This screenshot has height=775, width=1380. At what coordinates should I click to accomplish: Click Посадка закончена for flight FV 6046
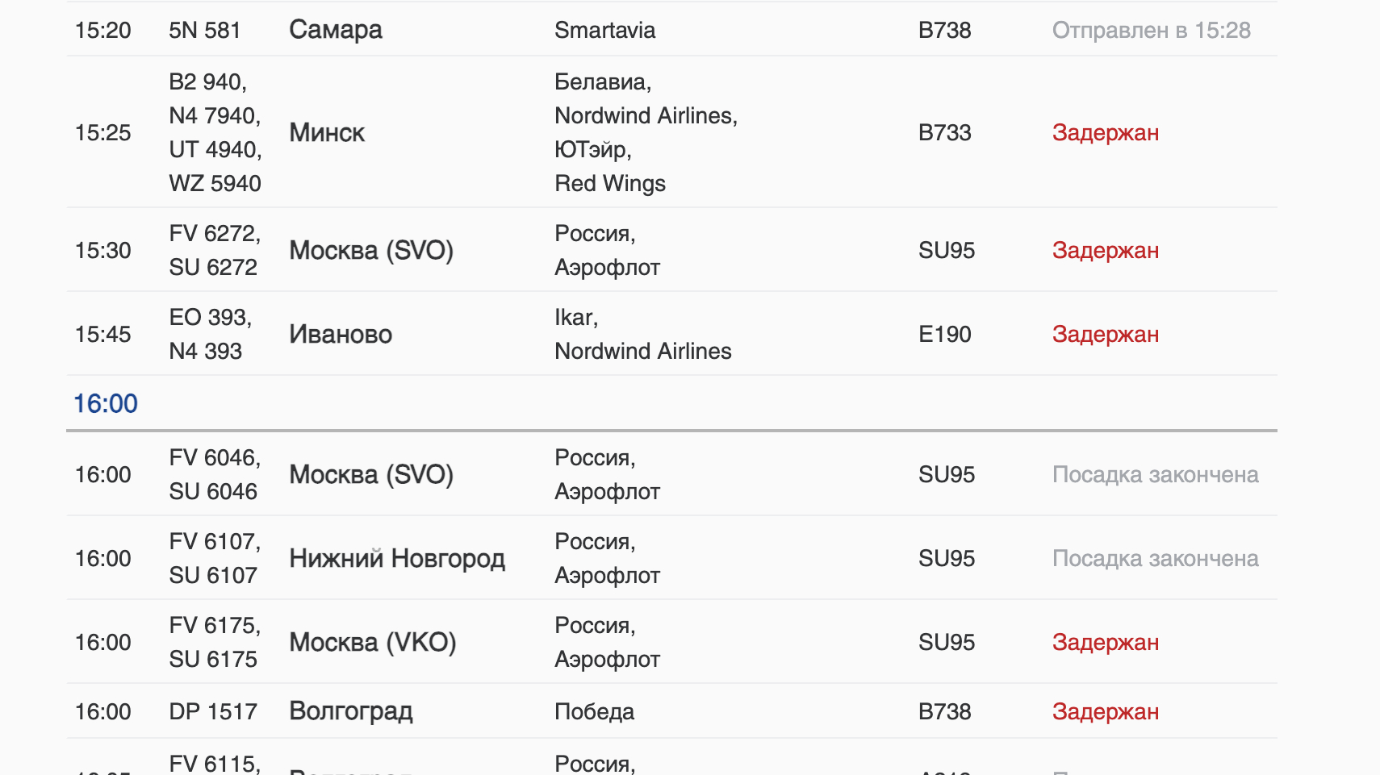[x=1156, y=474]
